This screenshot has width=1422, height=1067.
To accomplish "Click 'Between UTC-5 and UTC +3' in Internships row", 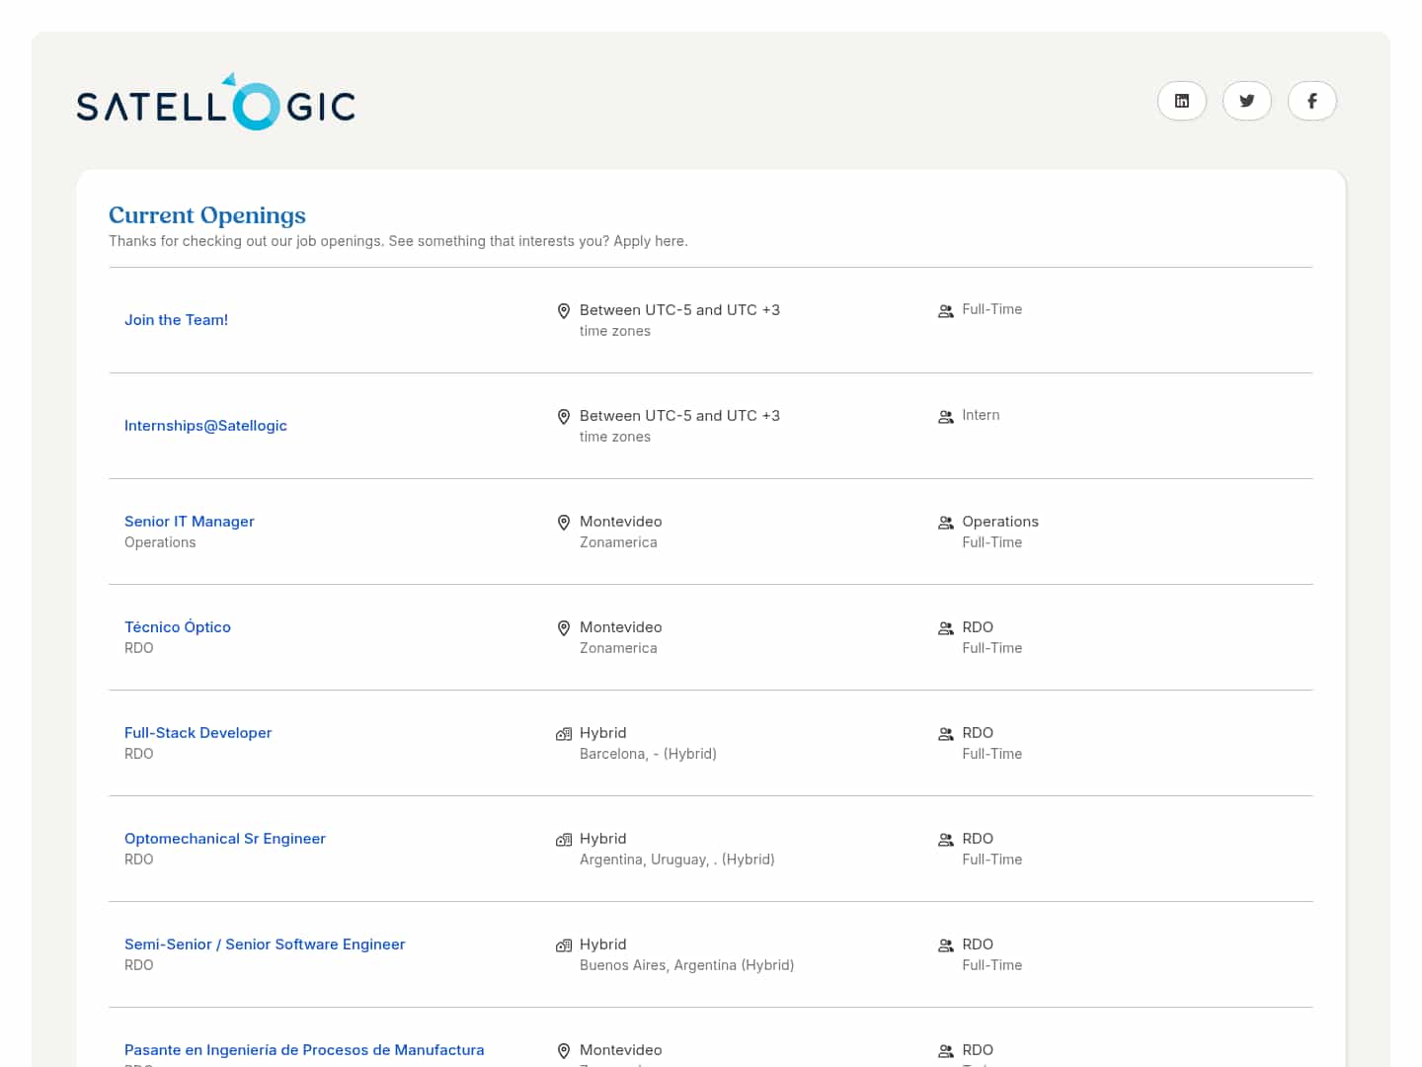I will click(679, 416).
